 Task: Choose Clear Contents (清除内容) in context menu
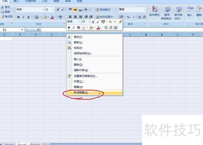point(95,70)
